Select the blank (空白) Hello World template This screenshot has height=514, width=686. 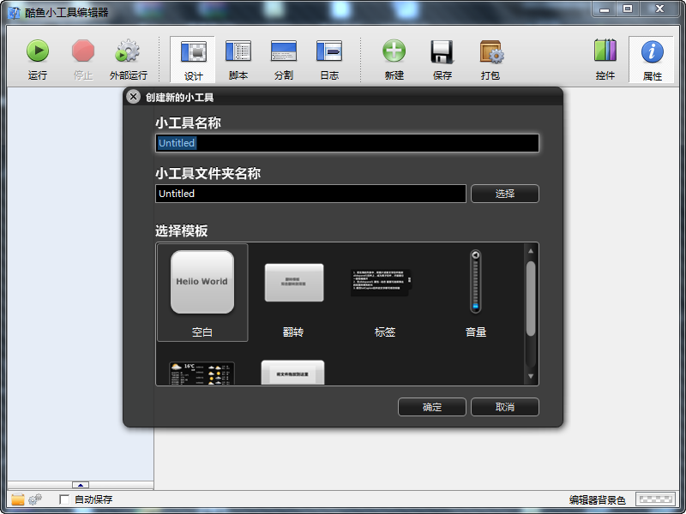pos(202,292)
